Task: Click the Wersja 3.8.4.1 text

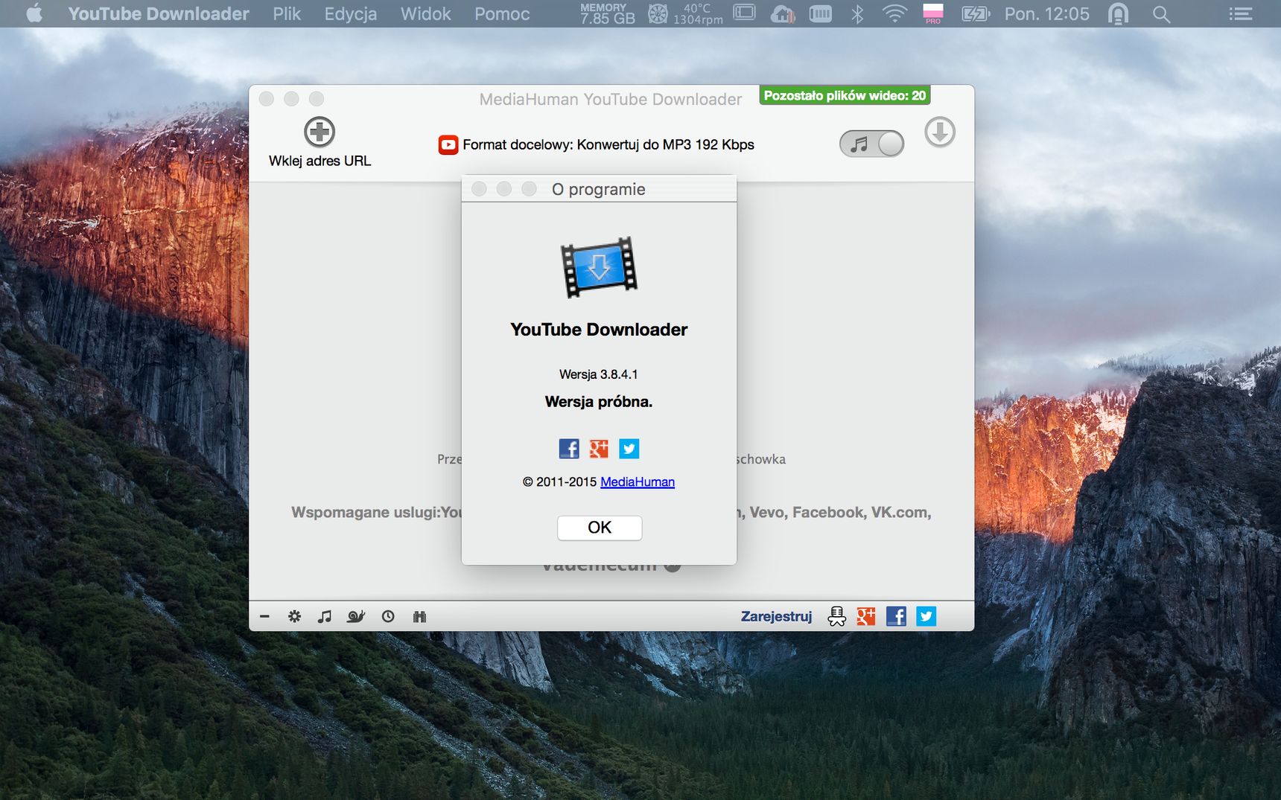Action: pos(599,374)
